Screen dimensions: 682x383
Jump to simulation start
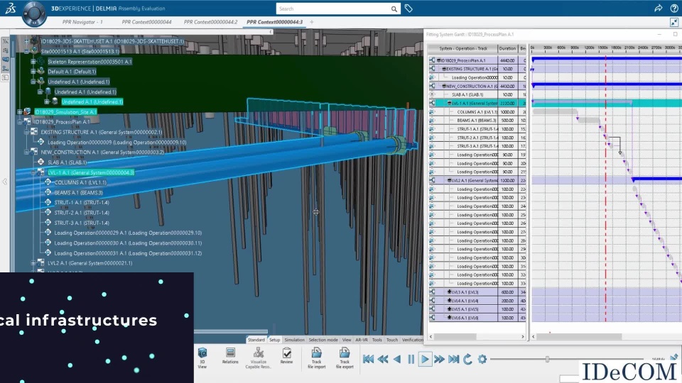(368, 360)
